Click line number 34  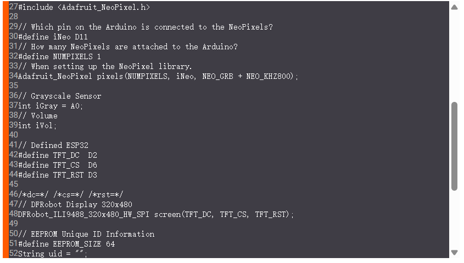point(13,76)
